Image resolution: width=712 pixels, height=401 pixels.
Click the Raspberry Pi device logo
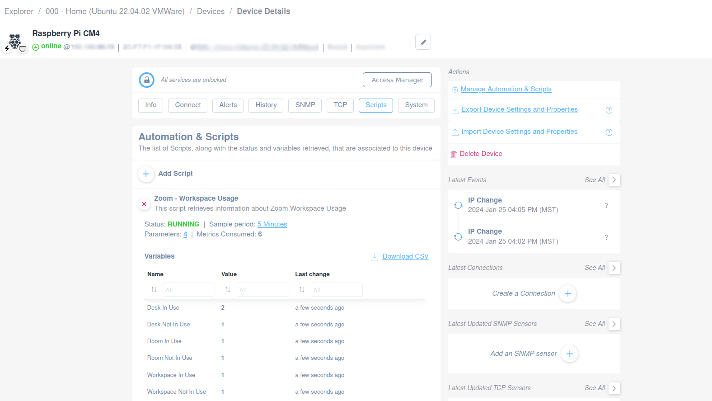point(15,42)
